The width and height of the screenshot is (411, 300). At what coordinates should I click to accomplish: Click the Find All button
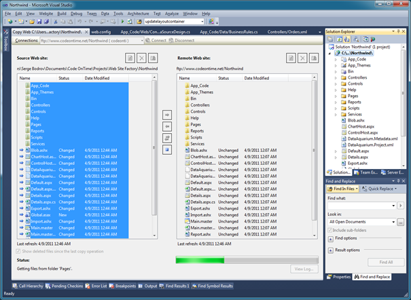[386, 262]
